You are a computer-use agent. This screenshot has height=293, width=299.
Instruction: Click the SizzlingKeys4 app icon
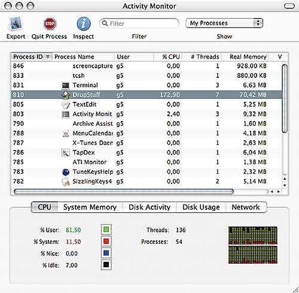coord(66,182)
